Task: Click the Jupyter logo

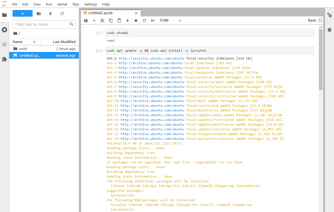Action: 4,4
